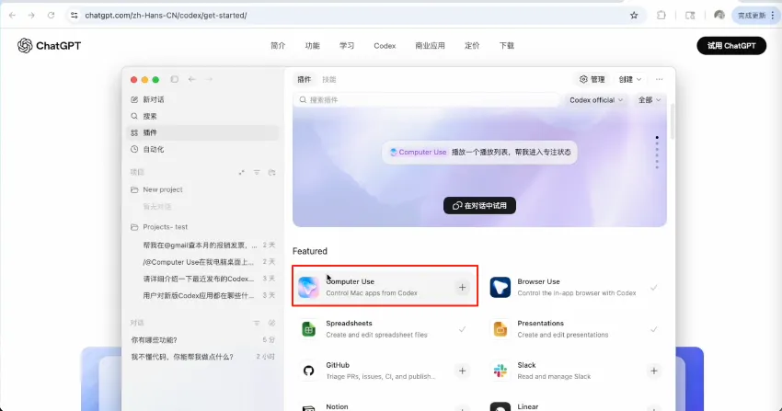This screenshot has width=782, height=411.
Task: Open 搜索 in the Codex sidebar
Action: tap(203, 116)
